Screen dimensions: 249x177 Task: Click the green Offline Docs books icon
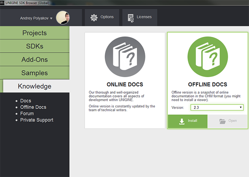pyautogui.click(x=208, y=57)
